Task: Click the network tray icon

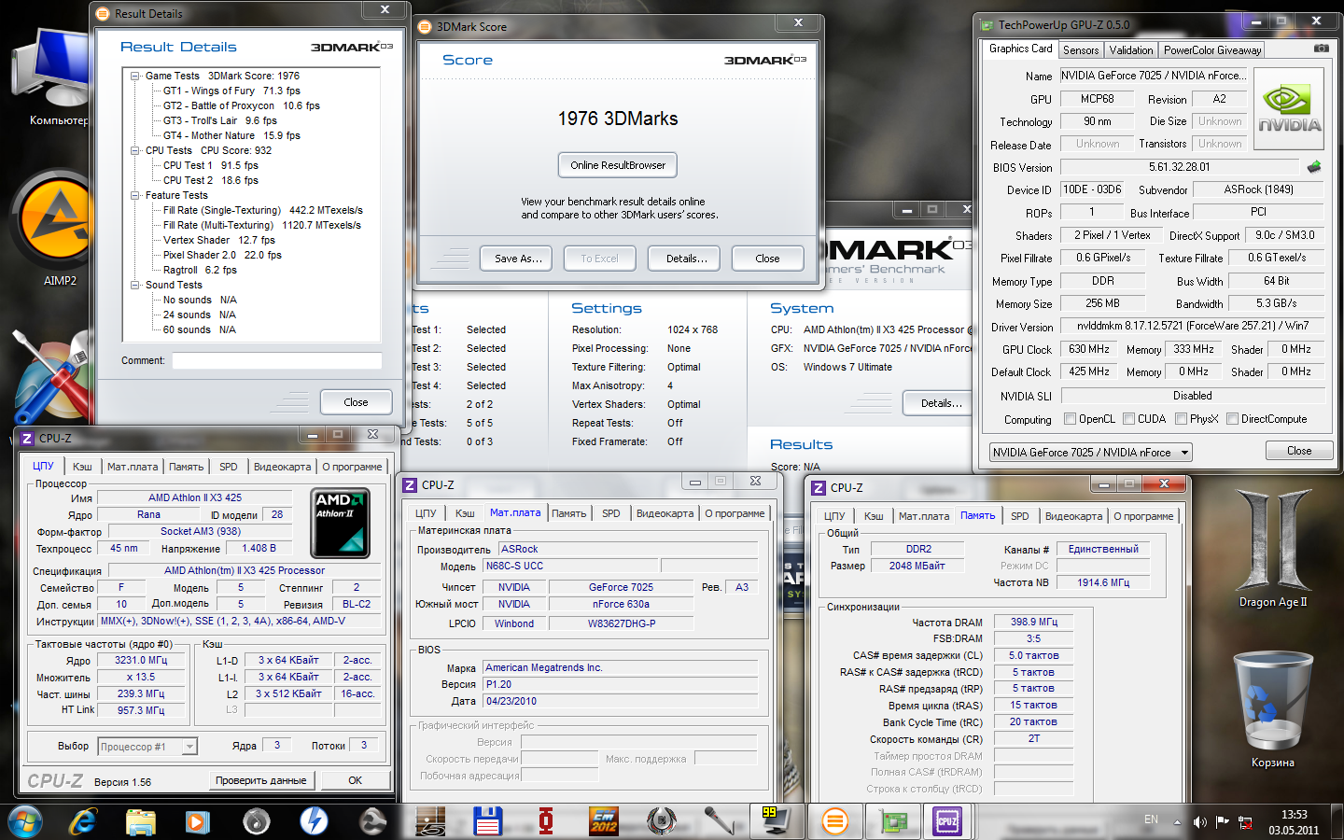Action: coord(1245,822)
